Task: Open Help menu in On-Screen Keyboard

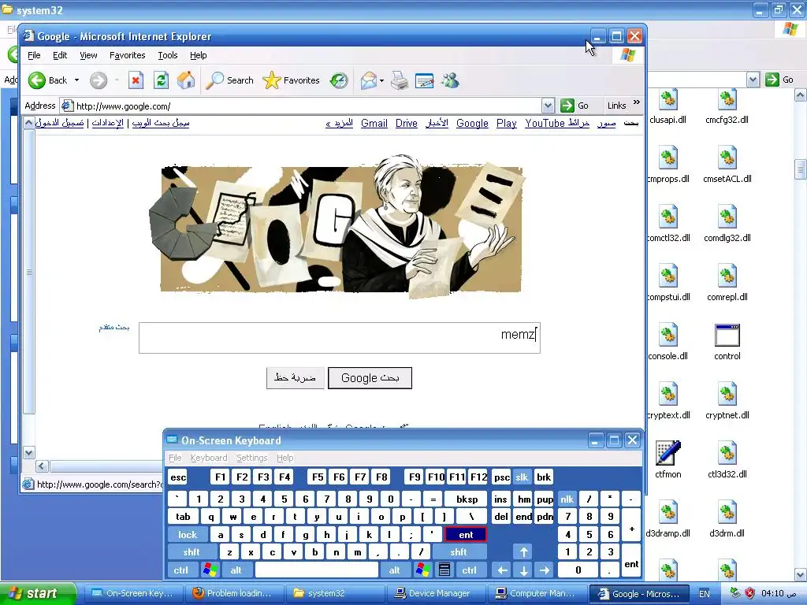Action: [284, 458]
